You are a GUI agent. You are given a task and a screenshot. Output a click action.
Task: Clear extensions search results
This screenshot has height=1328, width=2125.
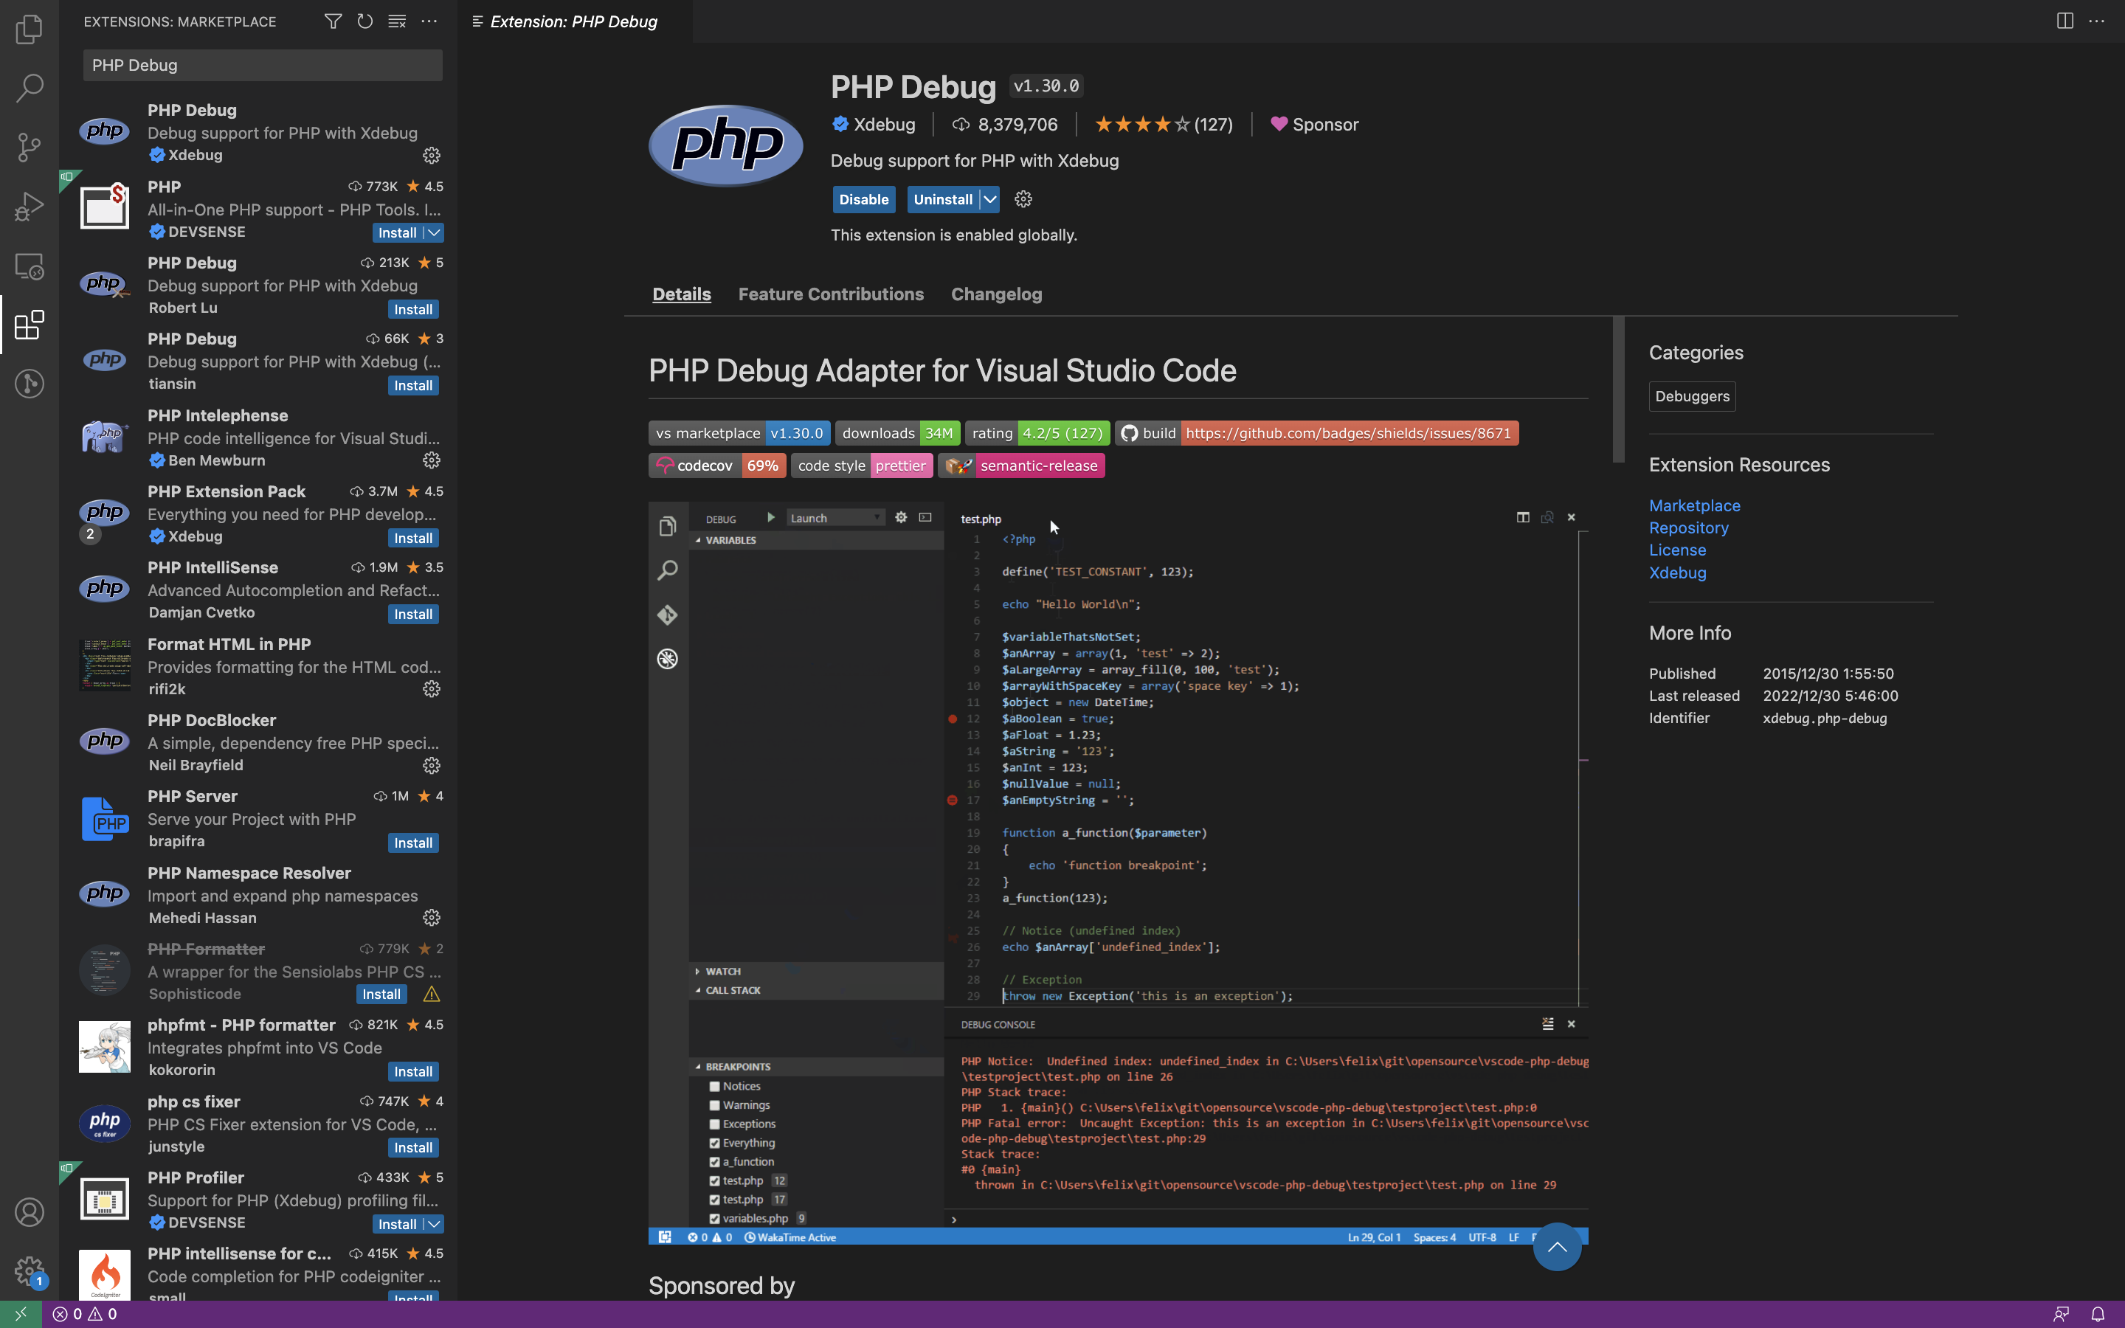pyautogui.click(x=397, y=21)
